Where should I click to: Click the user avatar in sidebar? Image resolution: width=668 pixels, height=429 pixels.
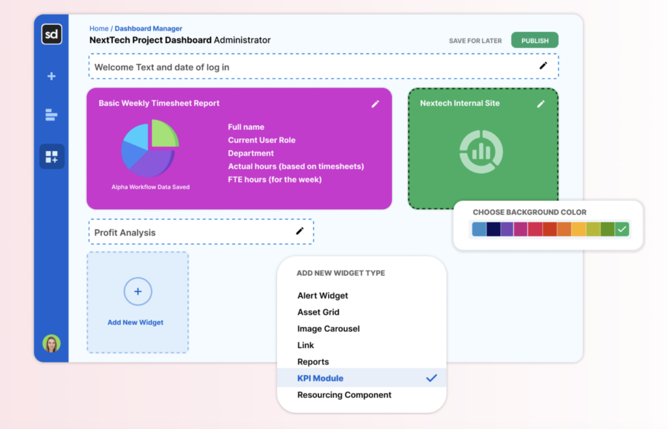[x=52, y=344]
